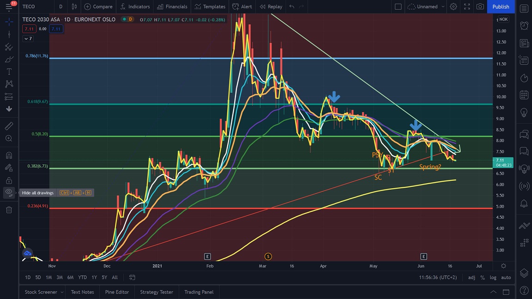Viewport: 532px width, 299px height.
Task: Click the earnings E marker near June
Action: pyautogui.click(x=423, y=257)
